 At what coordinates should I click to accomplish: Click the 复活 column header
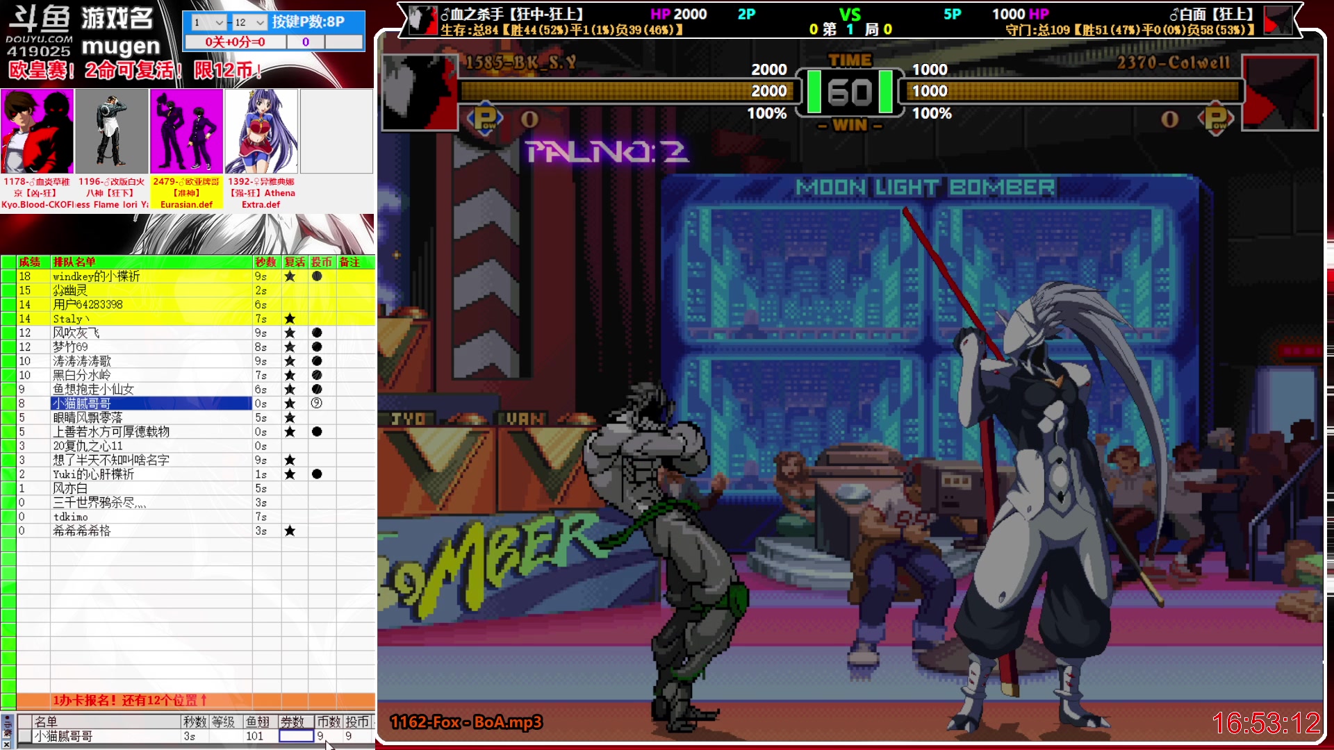coord(295,262)
